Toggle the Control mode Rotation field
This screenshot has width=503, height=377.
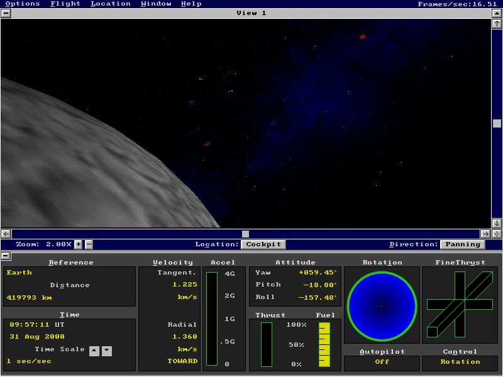coord(460,362)
